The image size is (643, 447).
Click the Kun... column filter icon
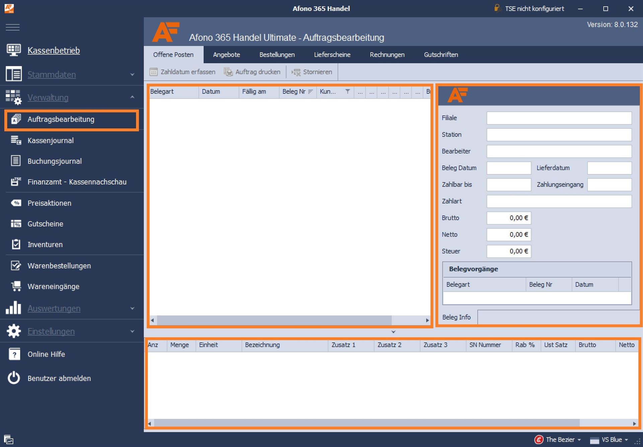(348, 91)
